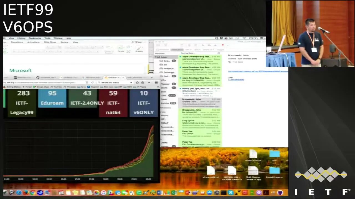This screenshot has height=199, width=355.
Task: Open the Rental Property desktop folder
Action: pyautogui.click(x=274, y=172)
